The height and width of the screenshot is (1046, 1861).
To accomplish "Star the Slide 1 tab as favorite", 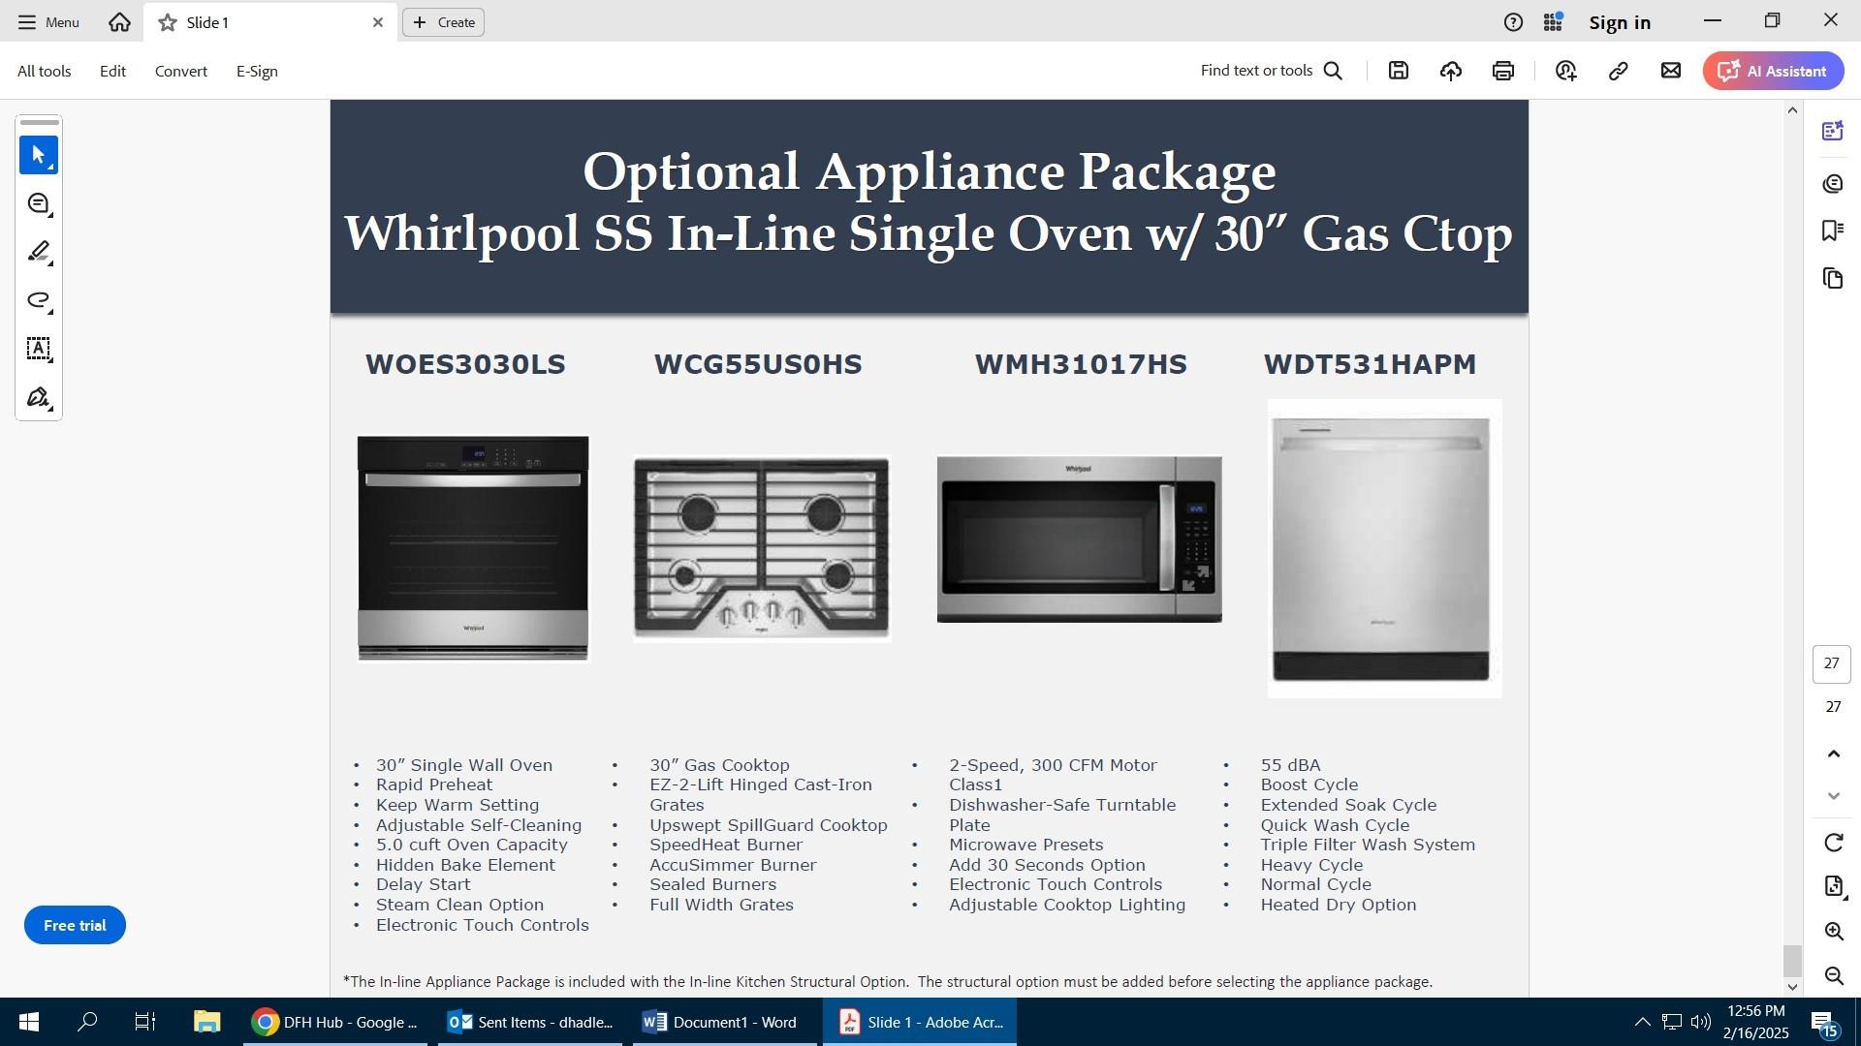I will coord(168,22).
